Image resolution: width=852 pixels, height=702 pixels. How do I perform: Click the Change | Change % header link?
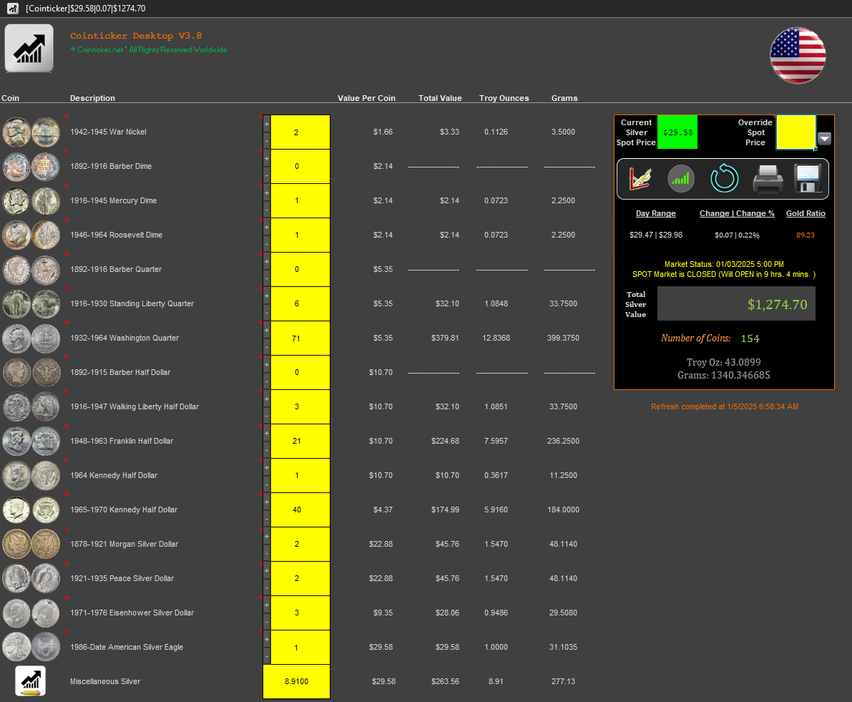737,213
